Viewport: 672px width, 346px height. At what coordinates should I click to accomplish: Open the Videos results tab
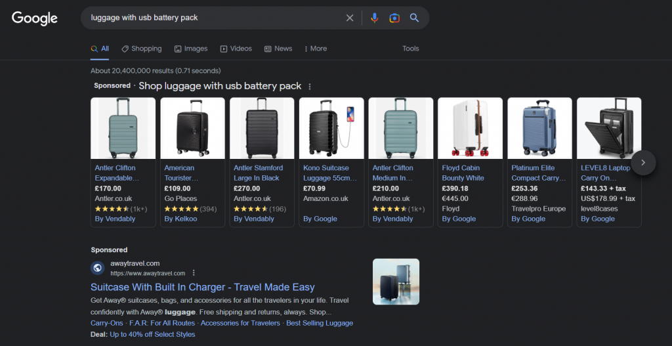point(236,49)
